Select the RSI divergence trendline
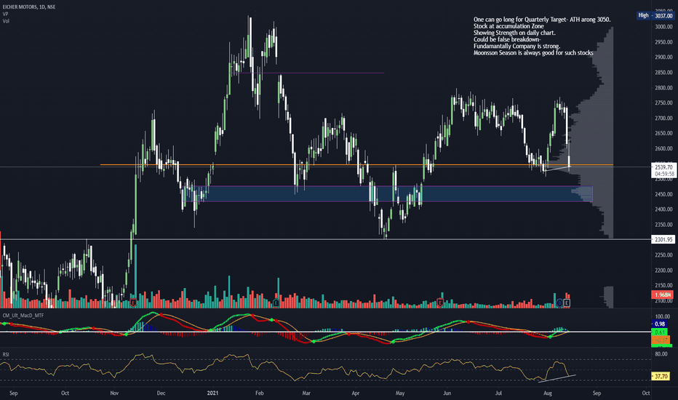Viewport: 678px width, 400px height. [x=557, y=378]
